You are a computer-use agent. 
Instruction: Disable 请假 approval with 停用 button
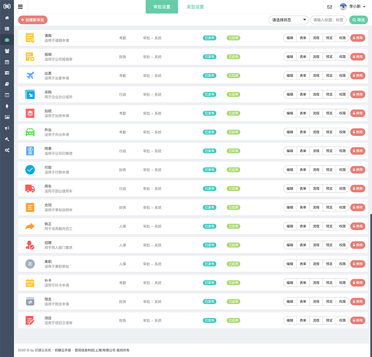(358, 38)
